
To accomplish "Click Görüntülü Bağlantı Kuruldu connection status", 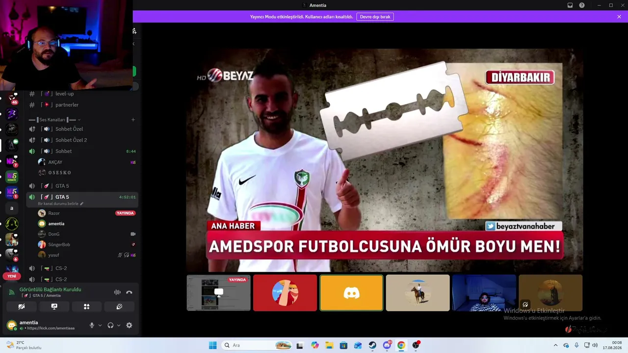I will tap(50, 289).
